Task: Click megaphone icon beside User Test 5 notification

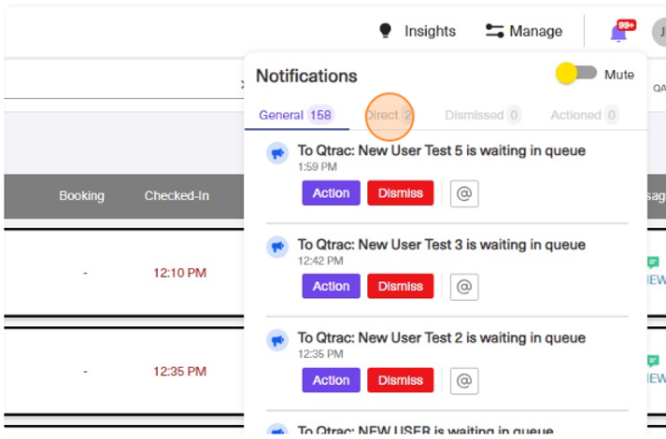Action: 277,153
